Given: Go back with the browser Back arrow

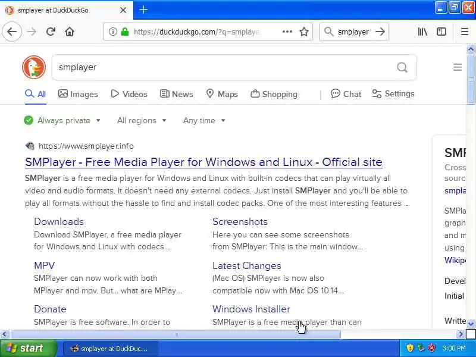Looking at the screenshot, I should tap(12, 32).
